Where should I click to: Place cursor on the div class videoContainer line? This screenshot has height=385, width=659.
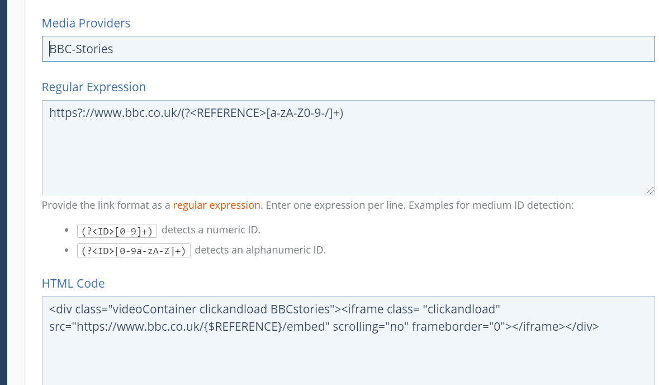click(x=190, y=309)
